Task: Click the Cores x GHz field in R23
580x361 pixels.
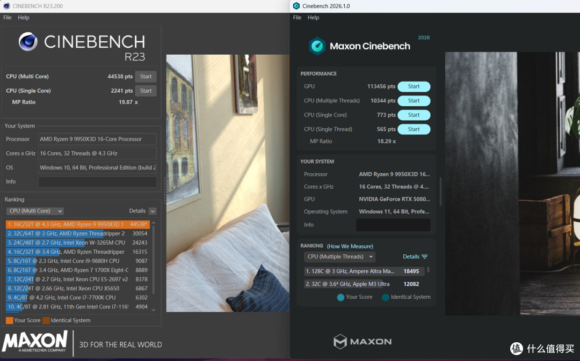Action: pos(97,153)
